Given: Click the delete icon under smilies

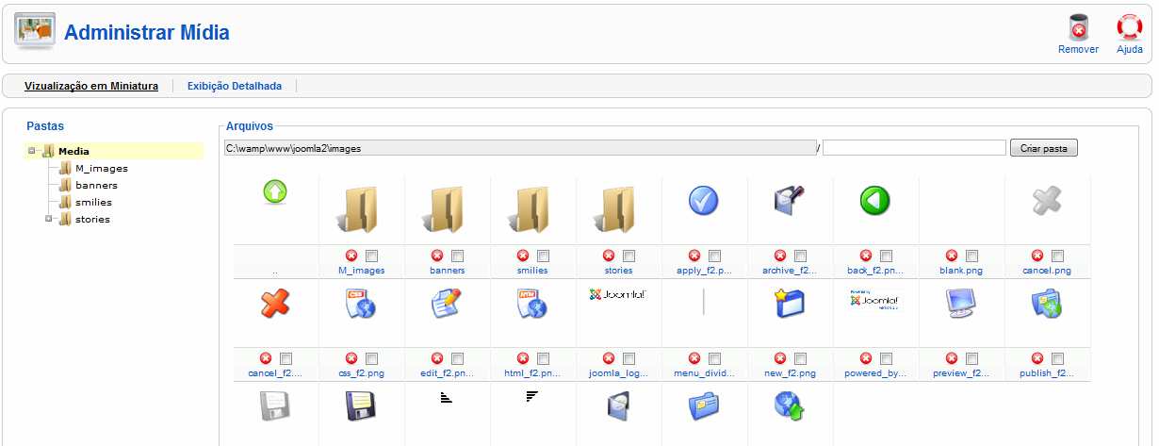Looking at the screenshot, I should [x=523, y=256].
